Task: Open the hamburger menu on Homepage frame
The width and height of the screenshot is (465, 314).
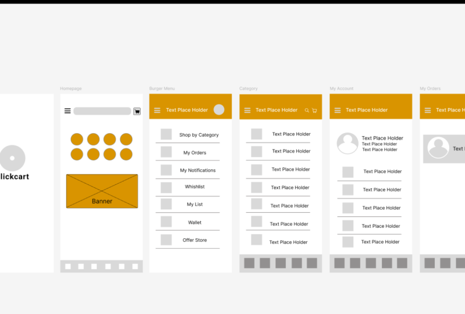Action: [x=68, y=111]
